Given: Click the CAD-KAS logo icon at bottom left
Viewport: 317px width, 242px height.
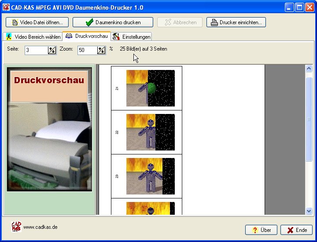Looking at the screenshot, I should [16, 227].
